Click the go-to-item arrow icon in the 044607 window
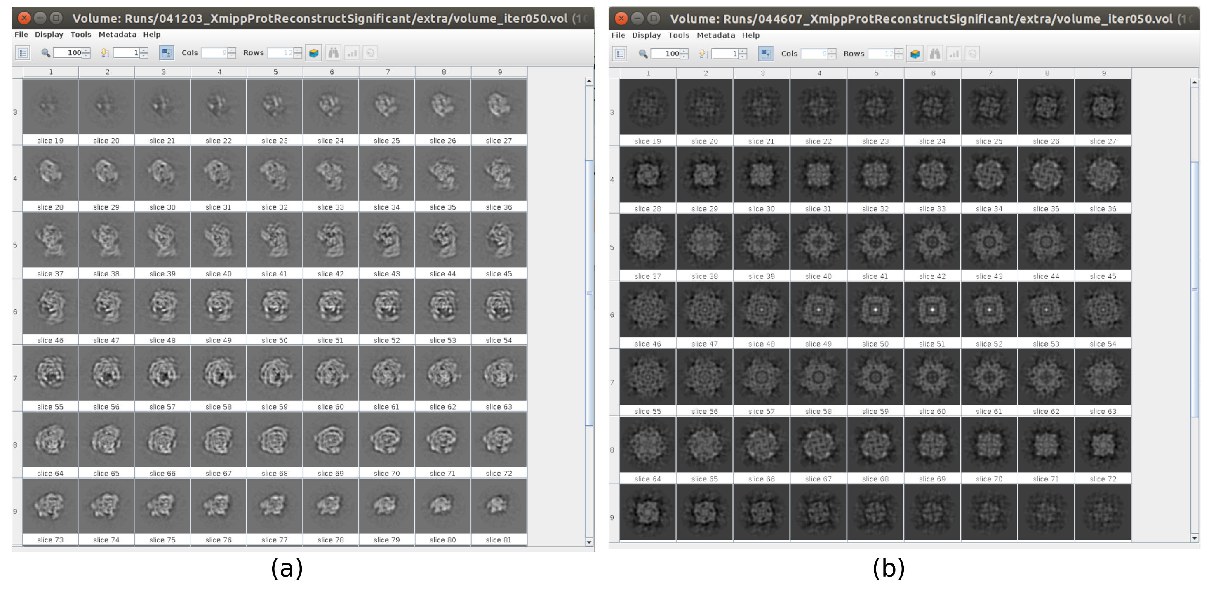This screenshot has width=1216, height=594. point(703,54)
